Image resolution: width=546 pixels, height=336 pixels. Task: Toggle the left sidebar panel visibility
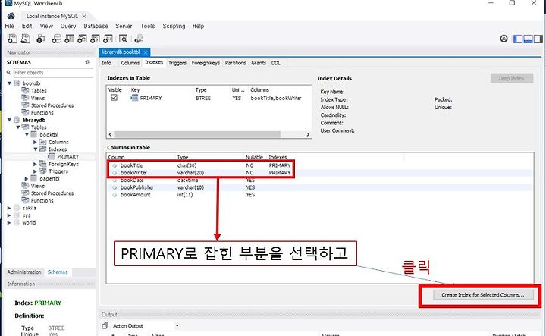pos(518,39)
